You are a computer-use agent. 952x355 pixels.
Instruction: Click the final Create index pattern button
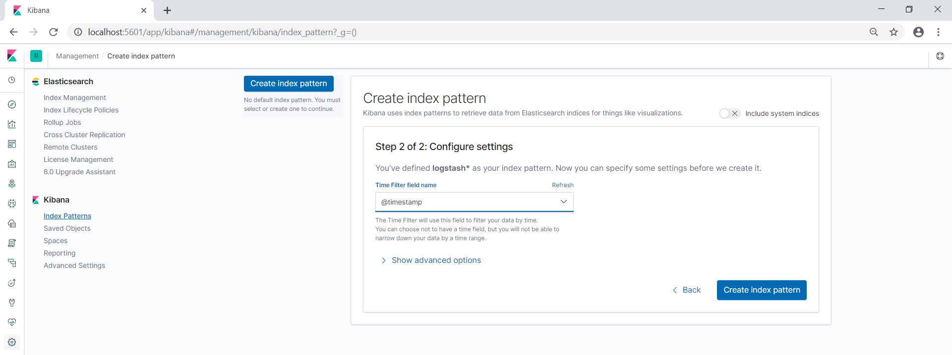tap(761, 290)
